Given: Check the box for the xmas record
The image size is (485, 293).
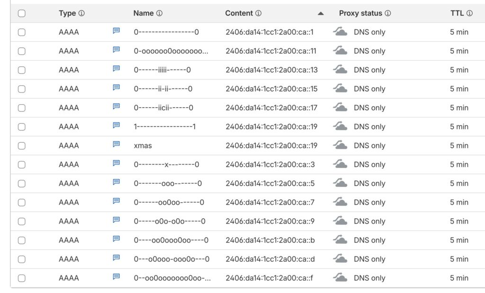Looking at the screenshot, I should click(21, 146).
